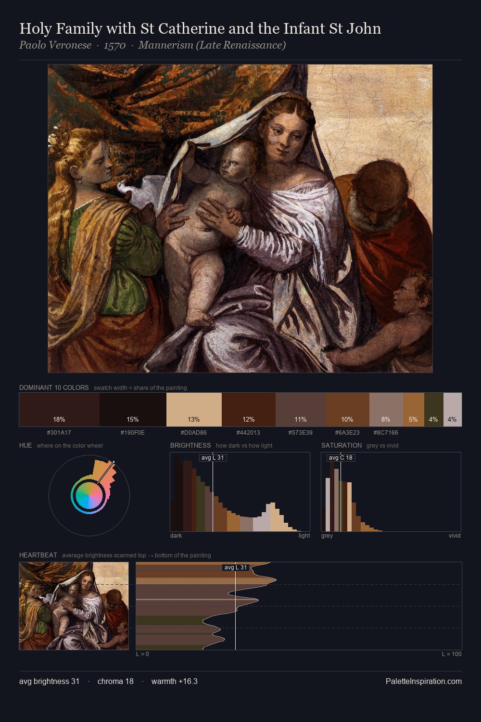The width and height of the screenshot is (481, 722).
Task: Click the #573E39 hex label
Action: 301,433
